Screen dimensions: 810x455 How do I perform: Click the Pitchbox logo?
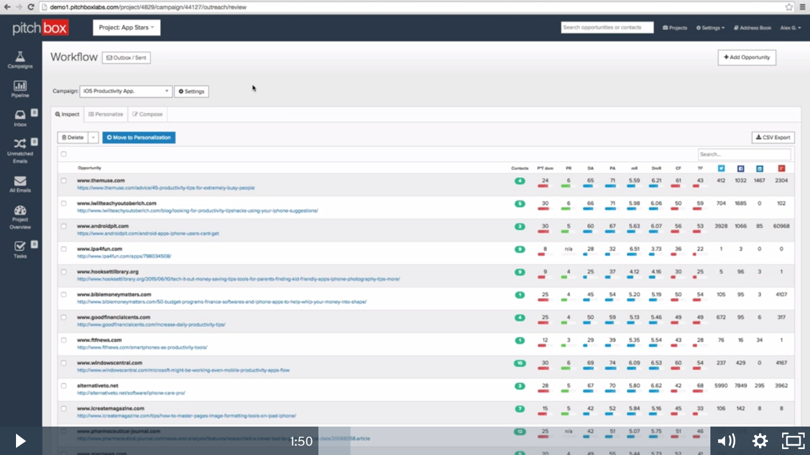pos(41,28)
